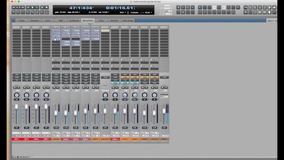This screenshot has height=160, width=284.
Task: Click the Master-1 track name label
Action: 164,139
